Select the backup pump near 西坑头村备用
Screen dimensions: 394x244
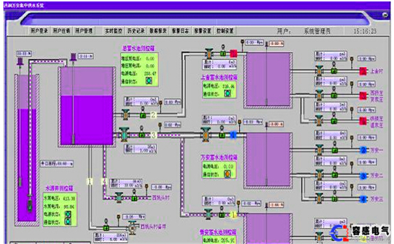coord(132,228)
